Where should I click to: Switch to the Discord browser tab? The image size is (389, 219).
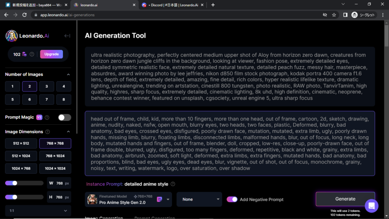(x=174, y=5)
